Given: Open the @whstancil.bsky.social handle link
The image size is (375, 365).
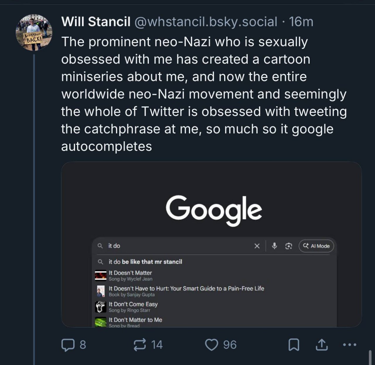Looking at the screenshot, I should (x=206, y=22).
